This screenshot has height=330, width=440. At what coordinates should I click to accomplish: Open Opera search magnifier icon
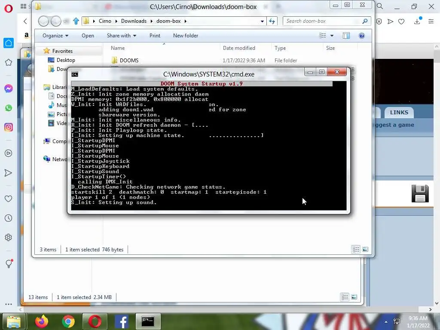380,6
